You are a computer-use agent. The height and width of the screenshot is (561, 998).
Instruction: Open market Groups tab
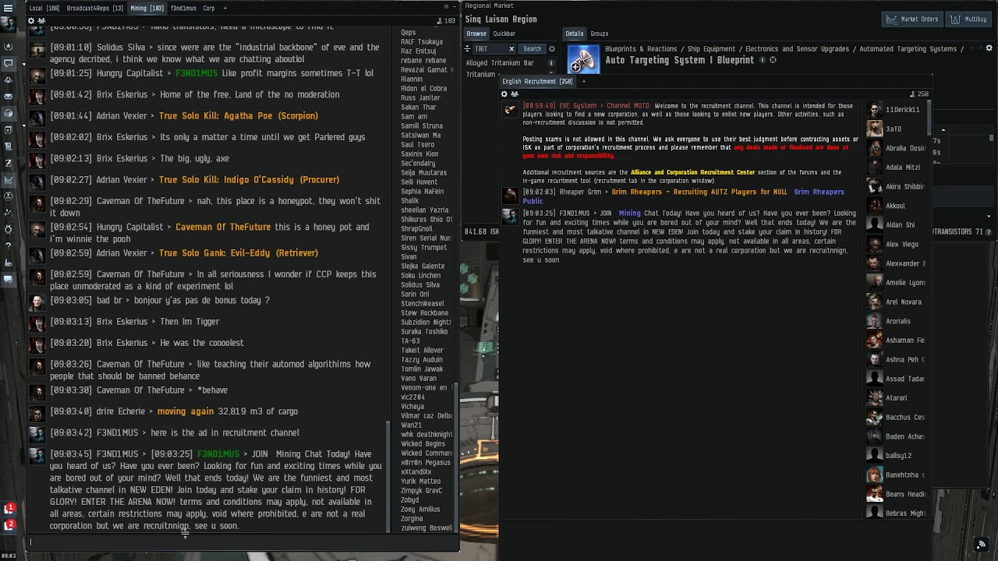(600, 34)
